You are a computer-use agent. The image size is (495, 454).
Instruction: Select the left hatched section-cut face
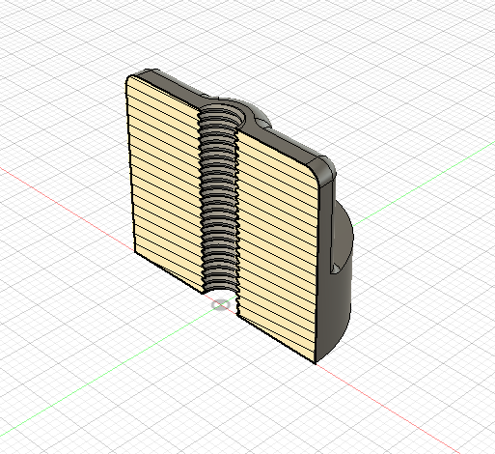(x=165, y=184)
